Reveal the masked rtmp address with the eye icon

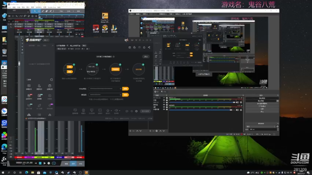tap(121, 89)
